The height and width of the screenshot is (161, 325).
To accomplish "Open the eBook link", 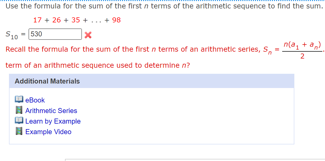I will point(35,100).
